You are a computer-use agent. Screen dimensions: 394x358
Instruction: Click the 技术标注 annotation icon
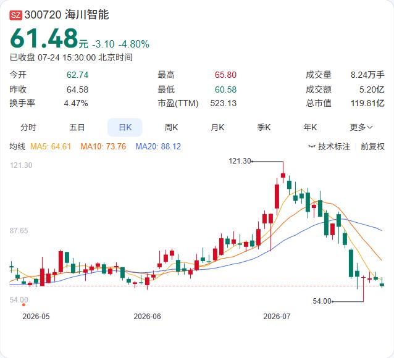point(312,146)
